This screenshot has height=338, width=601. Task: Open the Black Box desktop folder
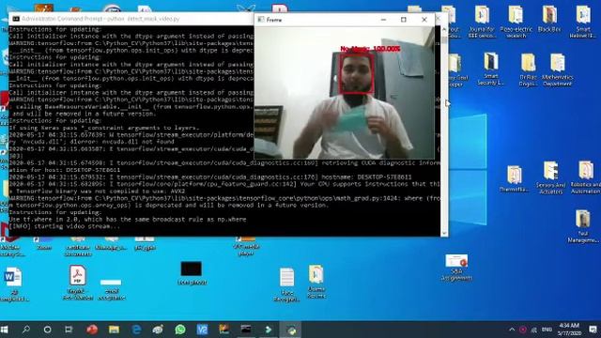[x=549, y=19]
